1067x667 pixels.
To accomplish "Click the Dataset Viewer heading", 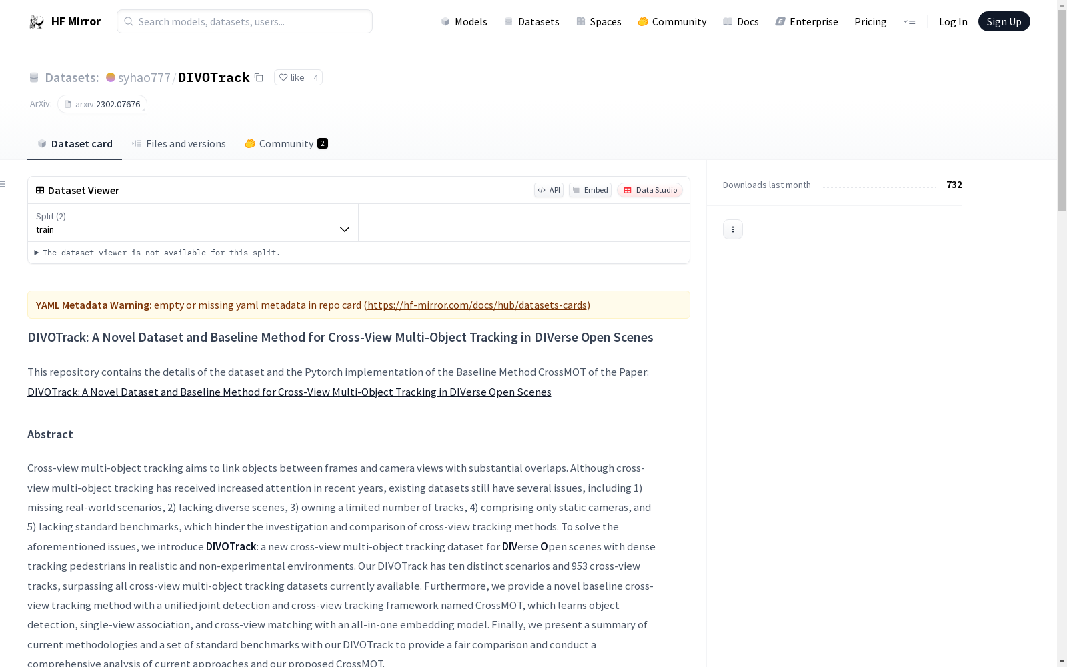I will click(83, 190).
